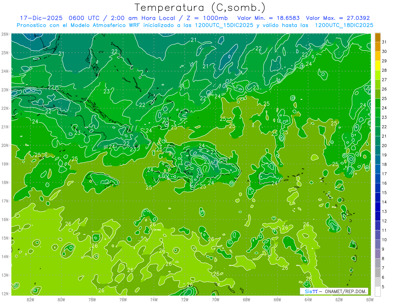Image resolution: width=393 pixels, height=304 pixels.
Task: Click the 18N latitude axis label
Action: coord(5,182)
